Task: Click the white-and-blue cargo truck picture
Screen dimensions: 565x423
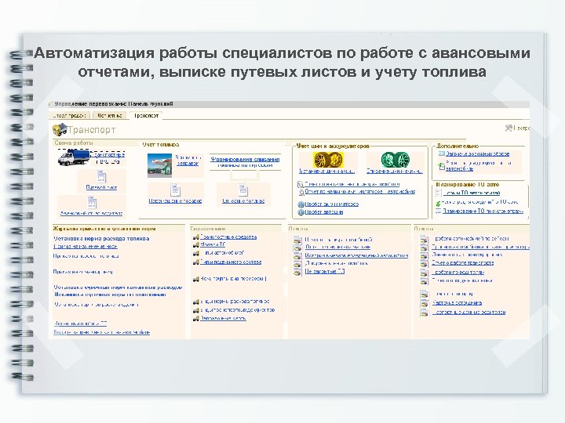Action: tap(73, 158)
